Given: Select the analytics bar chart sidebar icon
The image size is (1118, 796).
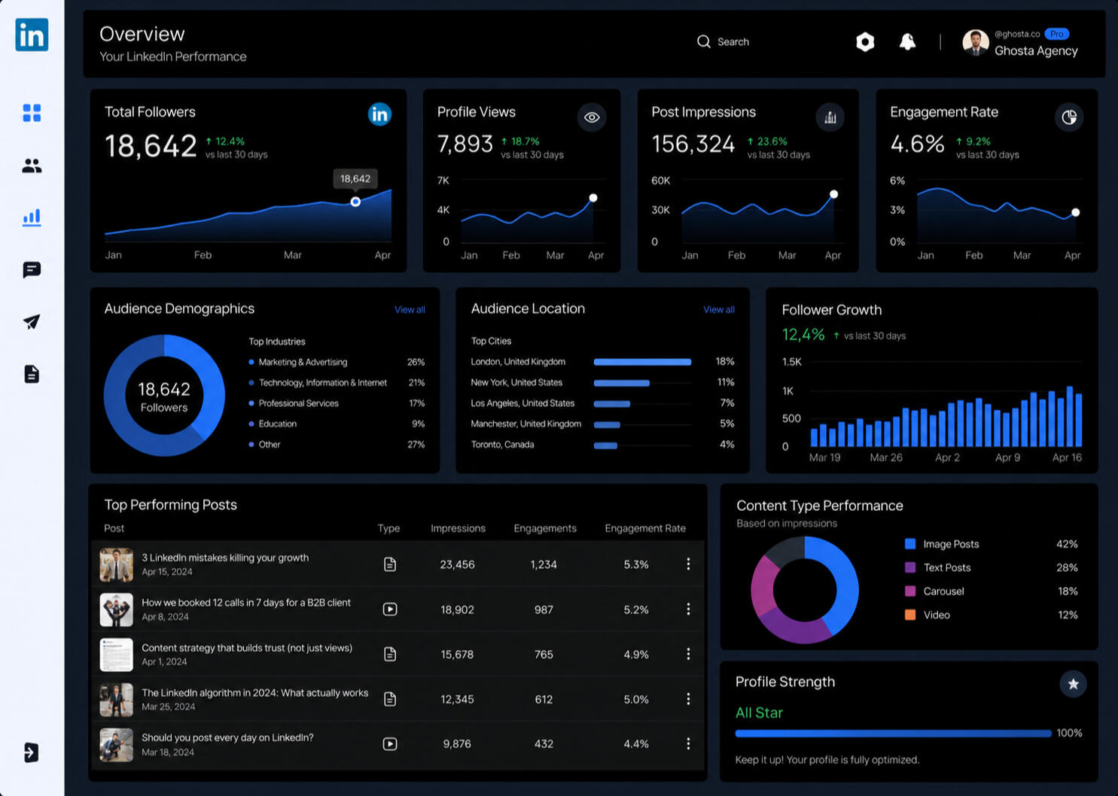Looking at the screenshot, I should [32, 217].
